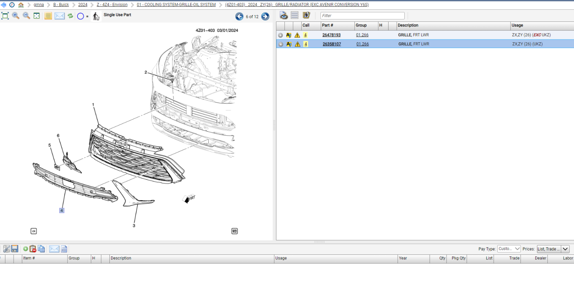Navigate to Z - 4Z4 - Envision breadcrumb
This screenshot has width=574, height=282.
(112, 5)
